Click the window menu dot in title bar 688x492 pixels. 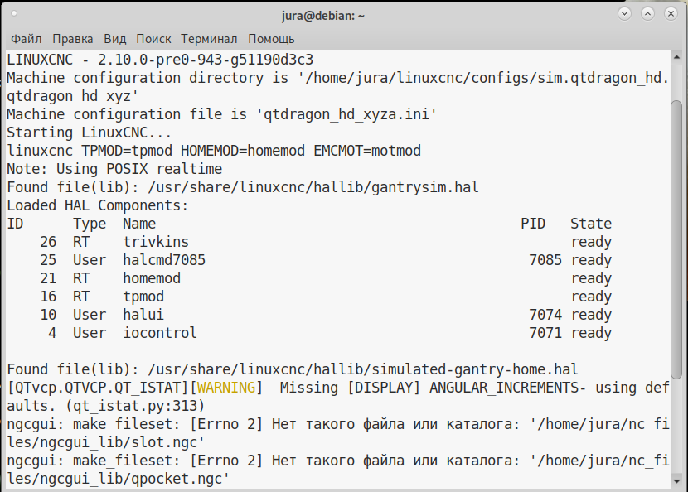tap(14, 13)
